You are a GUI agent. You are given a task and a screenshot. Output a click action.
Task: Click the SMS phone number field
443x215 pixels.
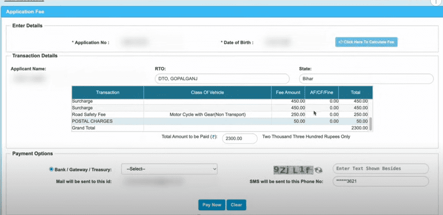380,181
